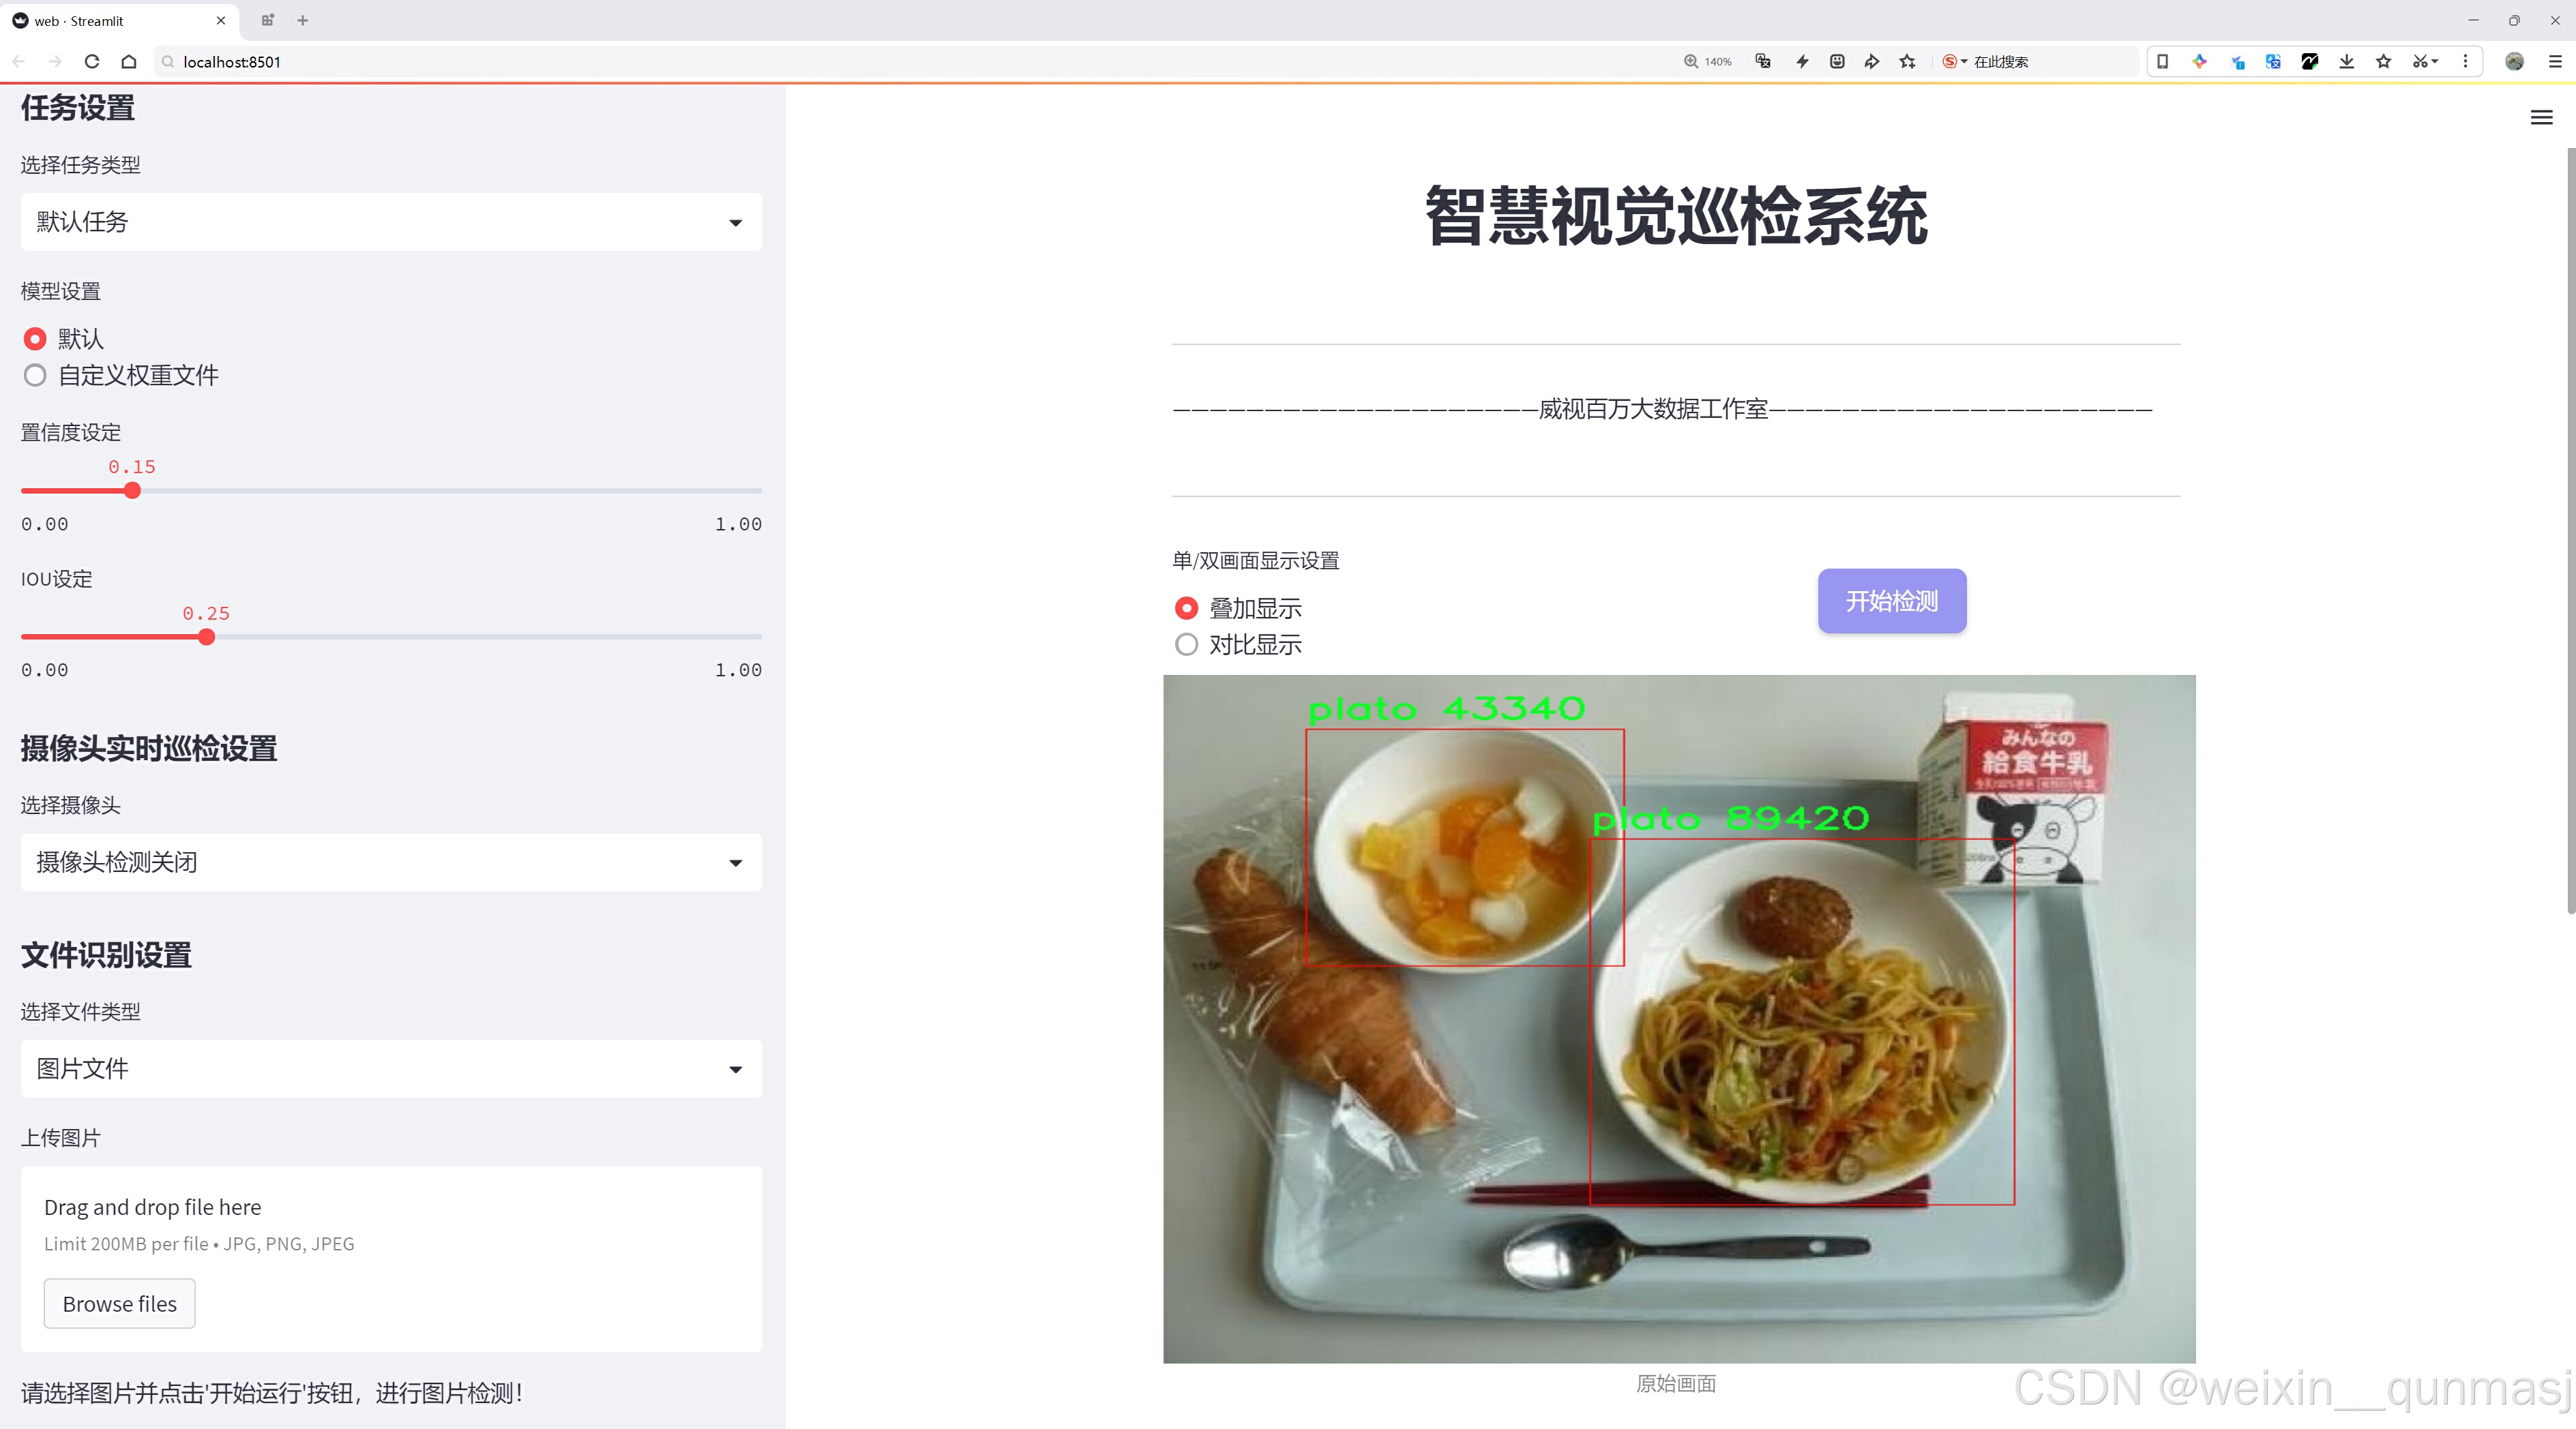Image resolution: width=2576 pixels, height=1429 pixels.
Task: Click the browser home icon
Action: click(129, 62)
